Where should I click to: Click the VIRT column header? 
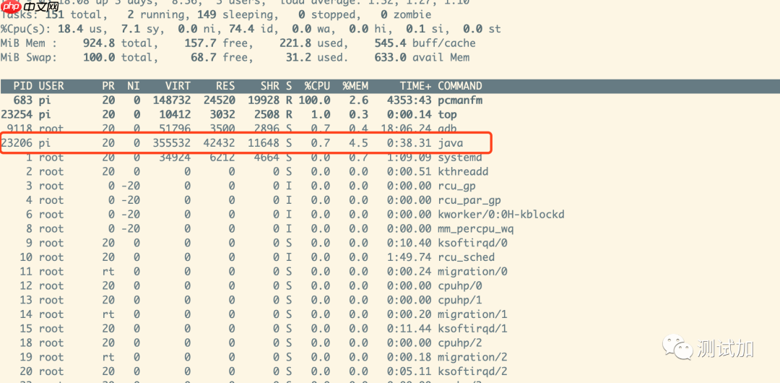[x=178, y=86]
